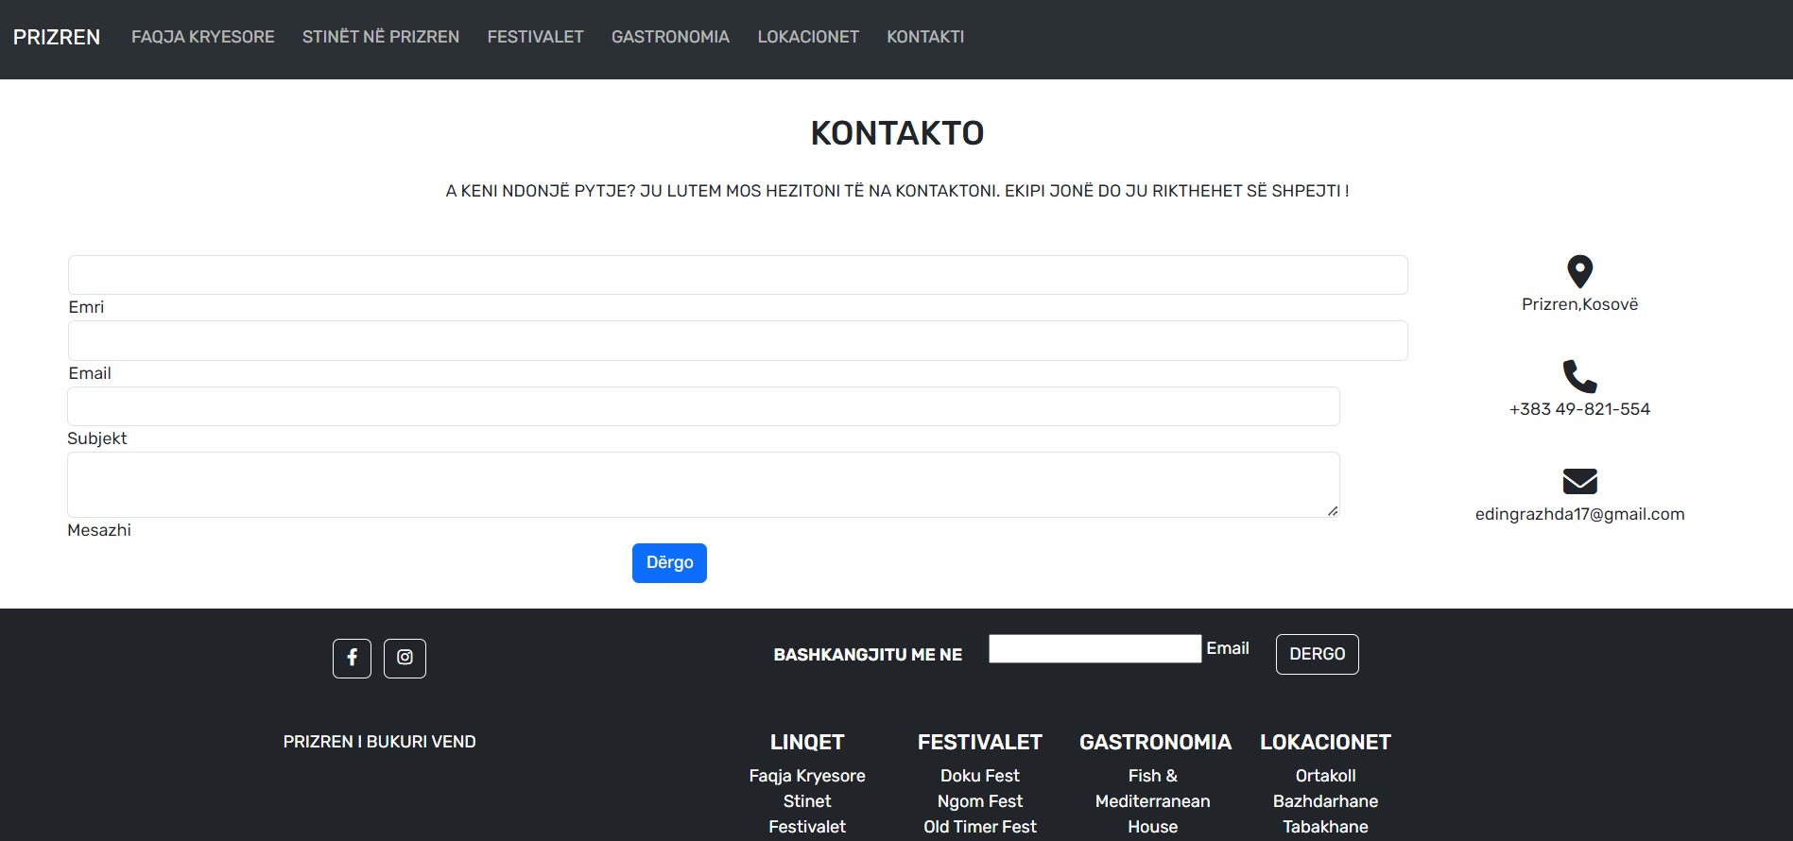Focus the Email input in contact form
This screenshot has width=1793, height=841.
click(737, 340)
